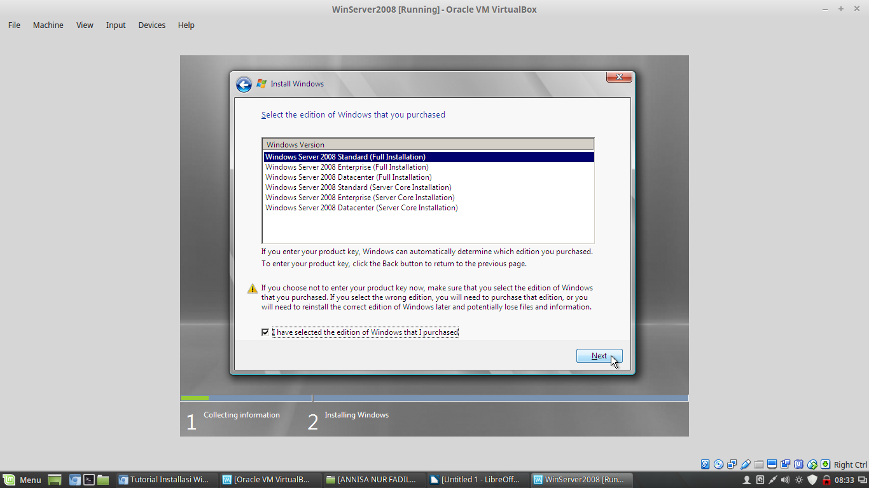Click the 08:33 clock in the panel
This screenshot has width=869, height=488.
point(844,480)
